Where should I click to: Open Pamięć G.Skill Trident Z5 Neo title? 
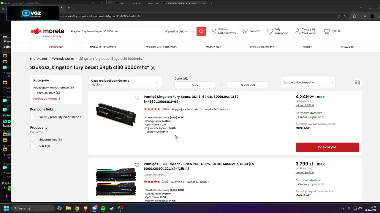(x=200, y=166)
